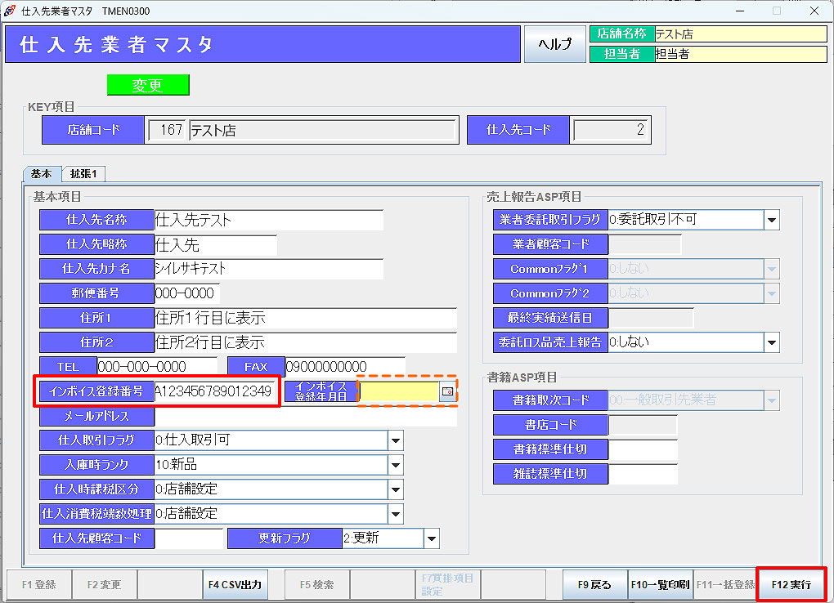This screenshot has height=603, width=834.
Task: Switch to the 拡張1 tab
Action: [x=83, y=174]
